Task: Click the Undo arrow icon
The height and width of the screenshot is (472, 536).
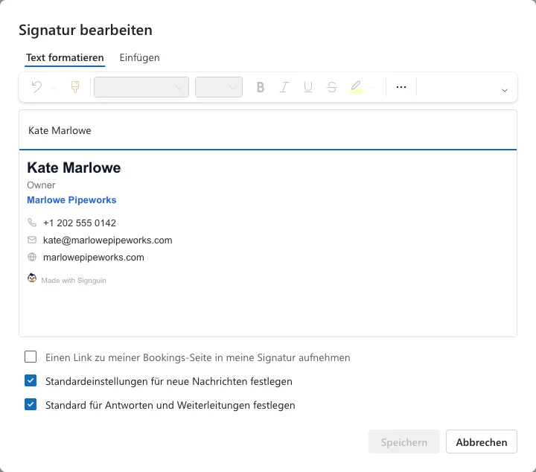Action: (x=36, y=87)
